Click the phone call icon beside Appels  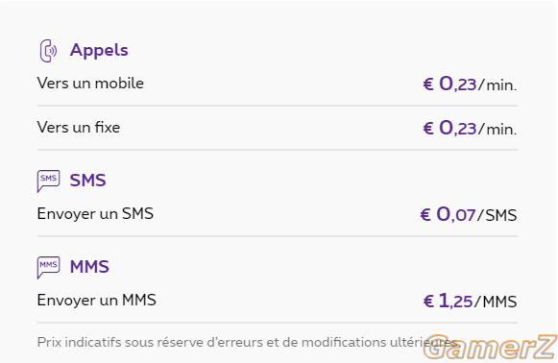tap(48, 51)
